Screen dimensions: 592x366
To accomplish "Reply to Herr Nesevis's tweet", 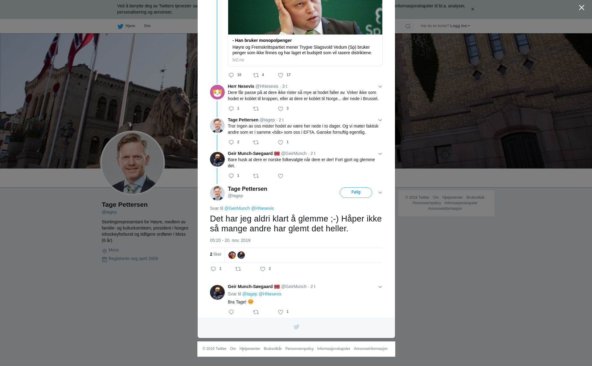I will click(231, 109).
